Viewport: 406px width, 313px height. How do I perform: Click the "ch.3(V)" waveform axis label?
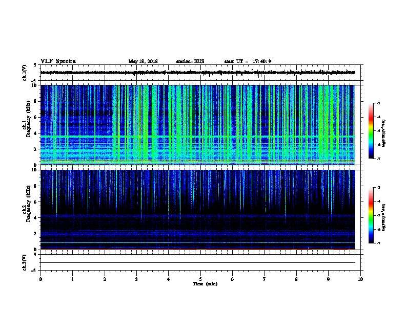coord(25,262)
